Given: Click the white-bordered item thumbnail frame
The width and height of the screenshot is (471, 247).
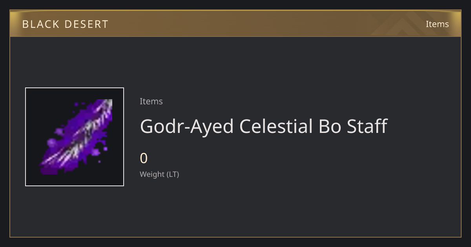Looking at the screenshot, I should (x=75, y=137).
